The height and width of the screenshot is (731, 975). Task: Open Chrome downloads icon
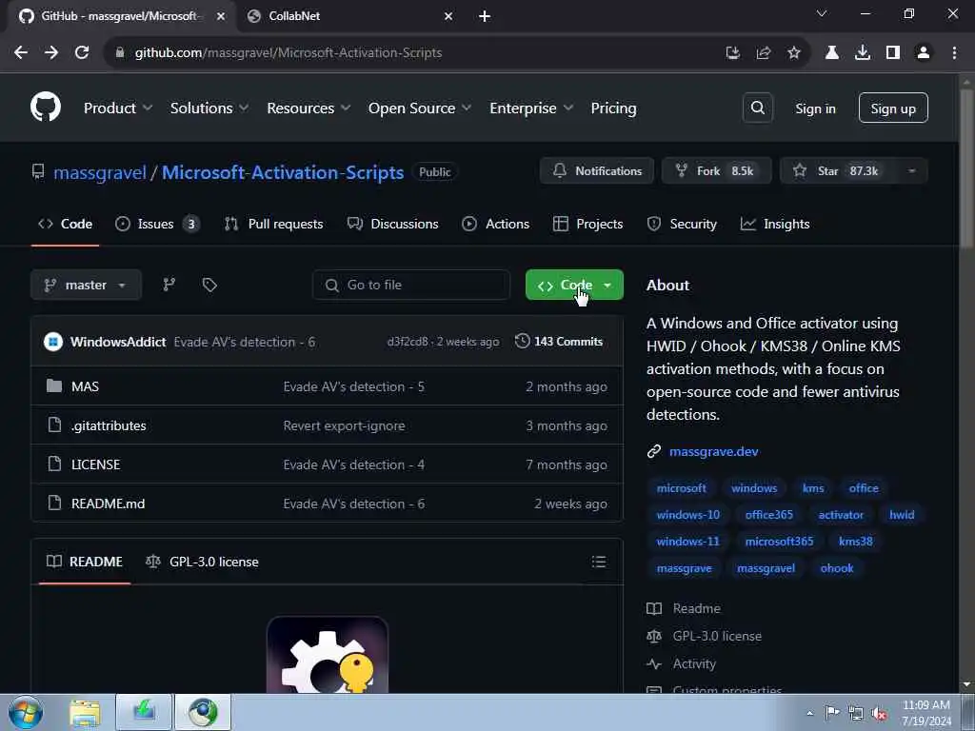(863, 53)
